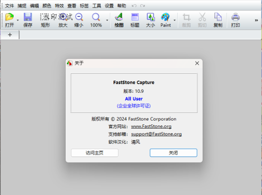Add a caption with 标题 icon
The image size is (262, 195).
pyautogui.click(x=135, y=20)
